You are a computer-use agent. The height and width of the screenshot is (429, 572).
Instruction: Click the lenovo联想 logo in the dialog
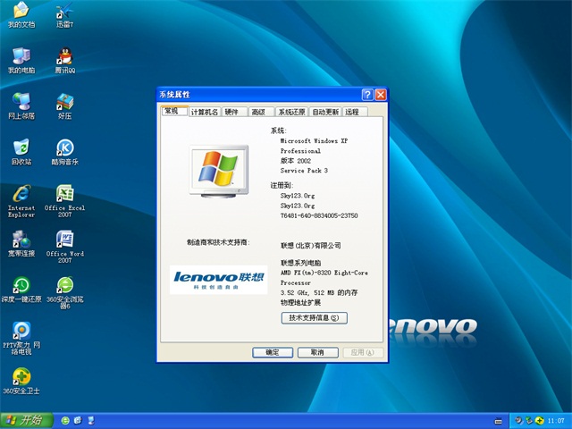218,280
